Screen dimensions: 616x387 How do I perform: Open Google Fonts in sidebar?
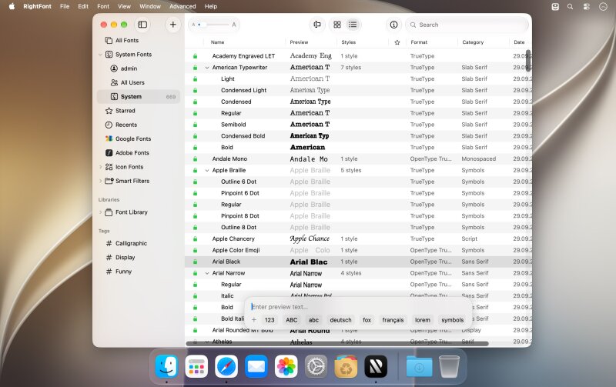133,138
